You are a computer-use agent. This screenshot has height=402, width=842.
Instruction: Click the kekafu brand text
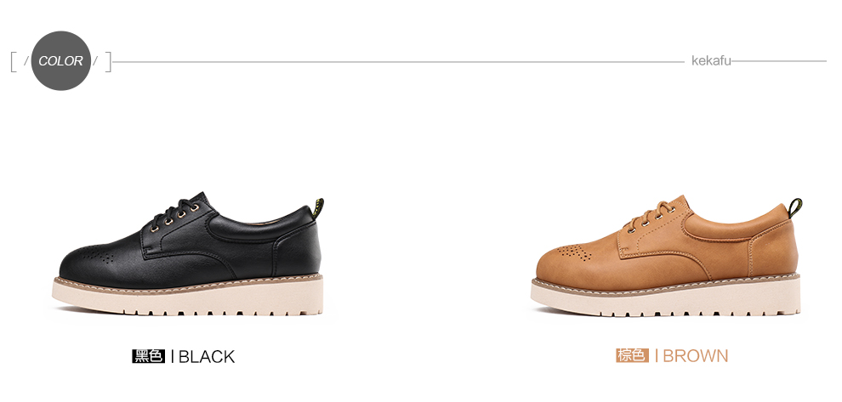point(711,60)
